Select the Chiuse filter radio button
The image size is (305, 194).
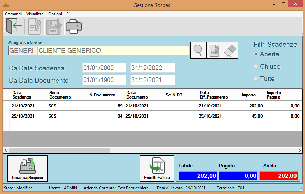(x=256, y=67)
